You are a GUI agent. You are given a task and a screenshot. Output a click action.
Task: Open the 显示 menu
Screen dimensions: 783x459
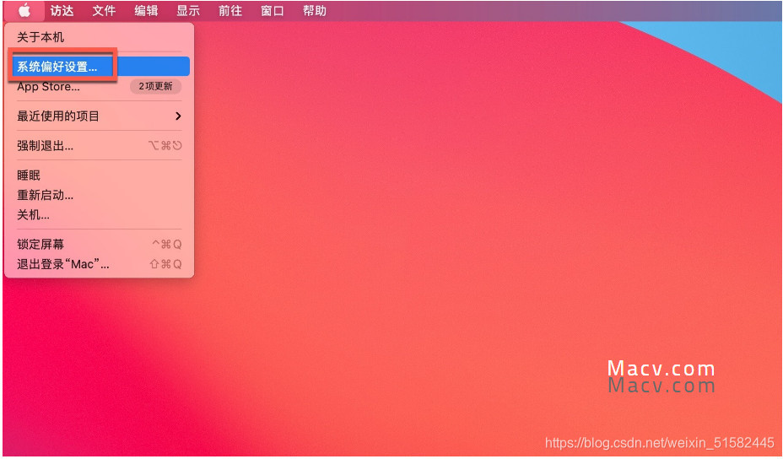click(188, 10)
